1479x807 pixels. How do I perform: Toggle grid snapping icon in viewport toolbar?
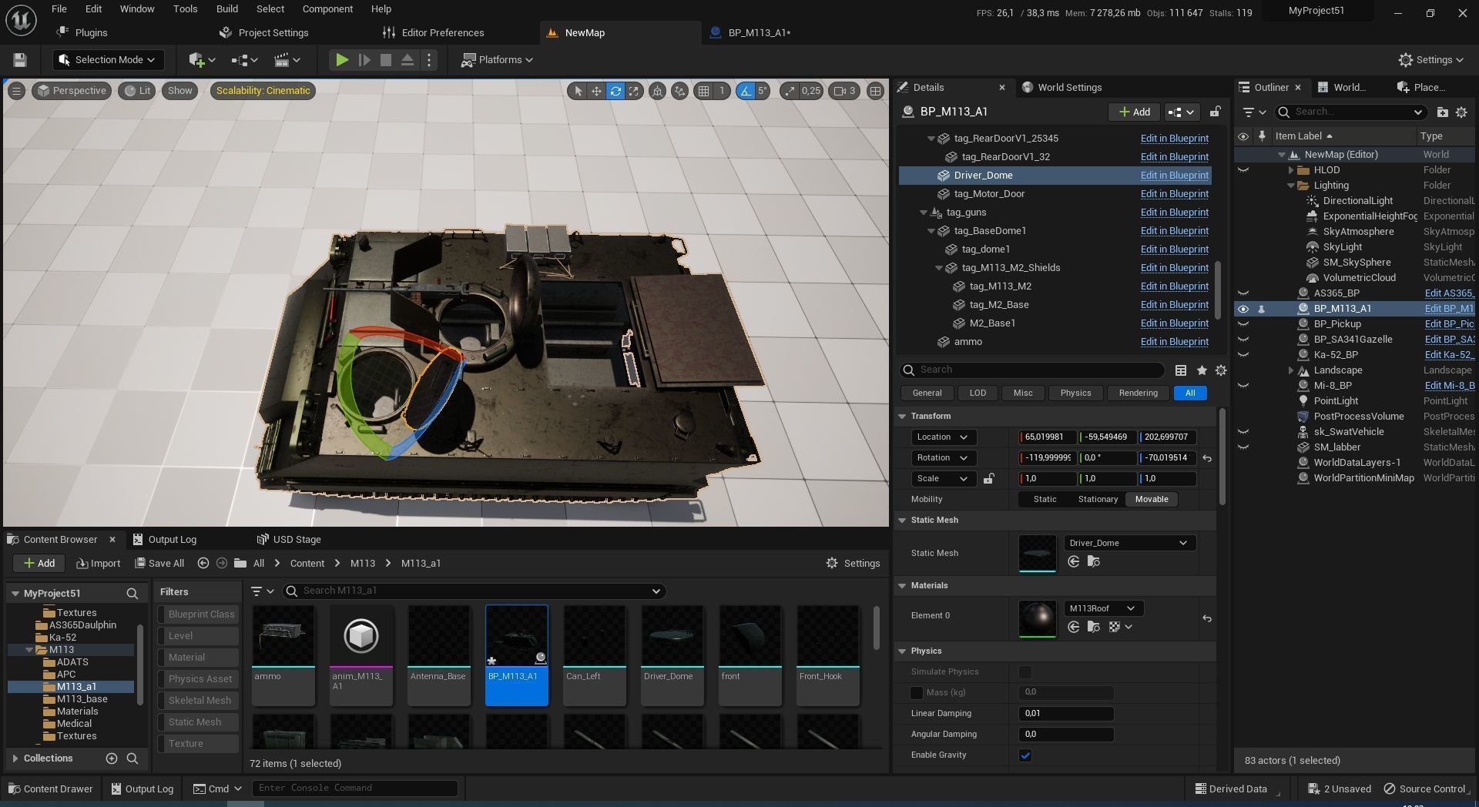pos(703,91)
